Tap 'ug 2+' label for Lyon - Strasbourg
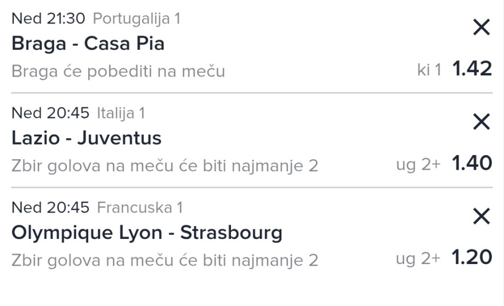 coord(418,259)
